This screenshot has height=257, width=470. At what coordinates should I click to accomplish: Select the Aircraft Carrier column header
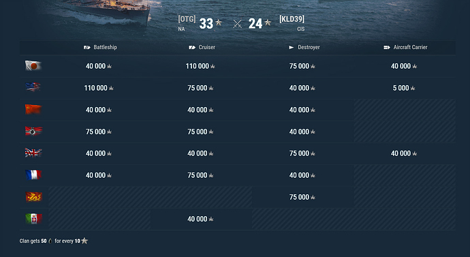coord(405,47)
